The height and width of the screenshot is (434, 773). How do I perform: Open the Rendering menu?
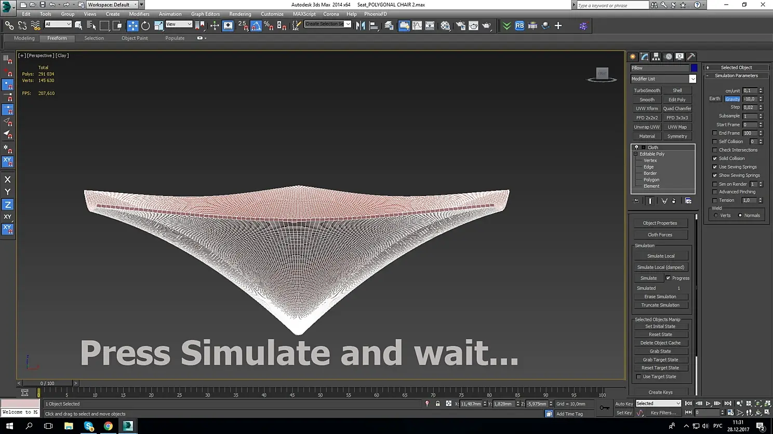pos(239,14)
